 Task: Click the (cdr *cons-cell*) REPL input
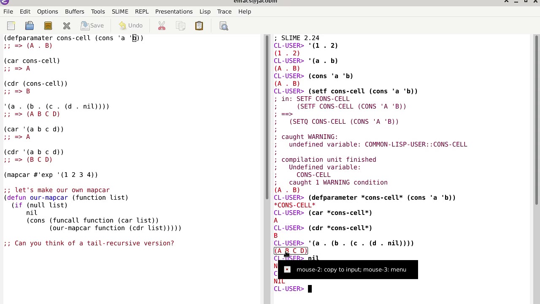tap(340, 228)
